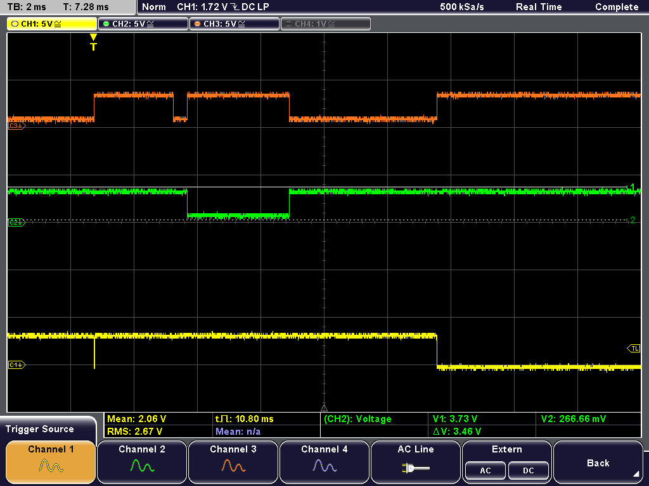Click the C2 ground level marker
The height and width of the screenshot is (486, 649).
(x=16, y=222)
